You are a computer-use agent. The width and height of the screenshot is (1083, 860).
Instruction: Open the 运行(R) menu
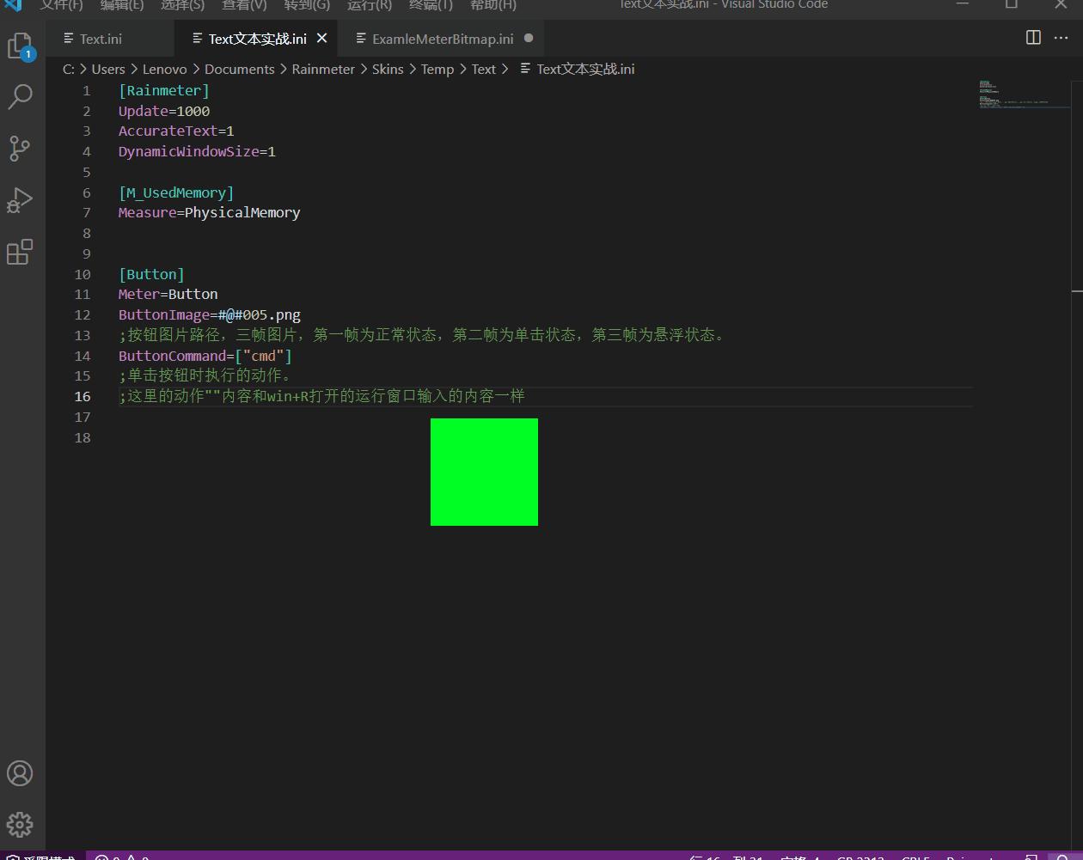click(x=370, y=5)
